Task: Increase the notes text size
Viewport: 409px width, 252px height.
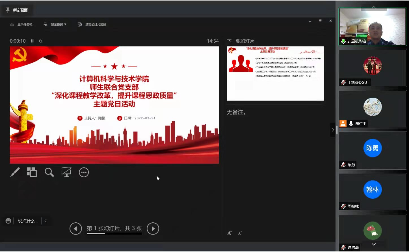Action: coord(230,233)
